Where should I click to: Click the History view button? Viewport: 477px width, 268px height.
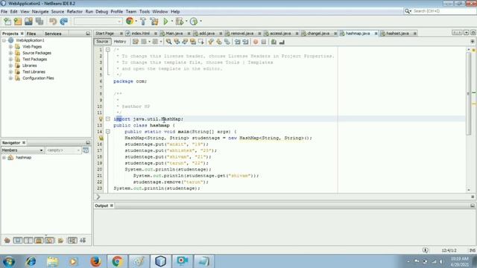coord(119,42)
